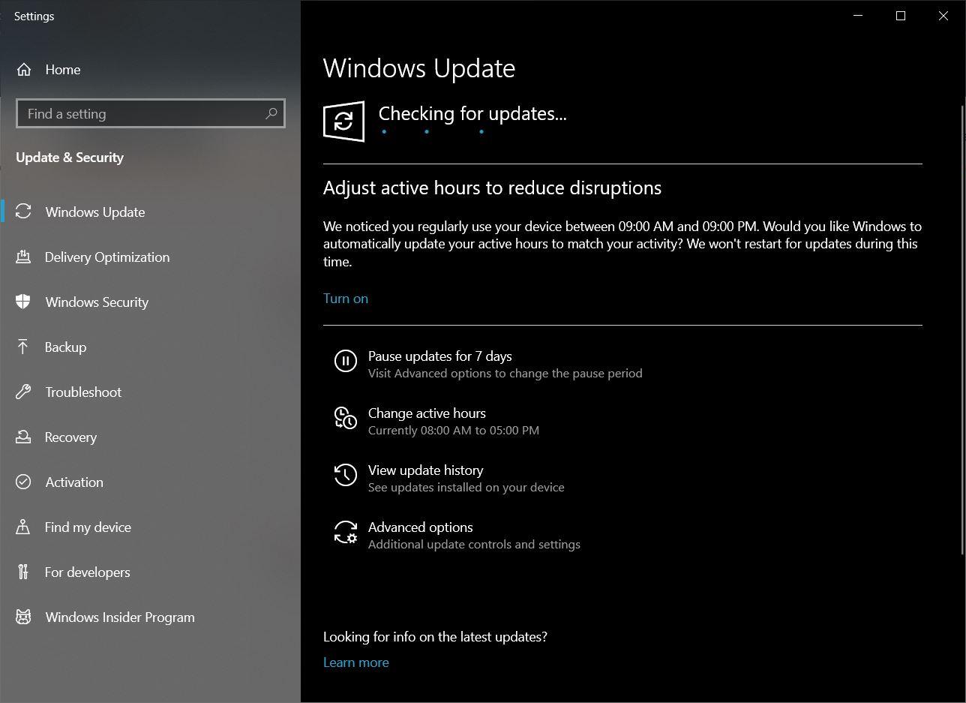
Task: Click 'Checking for updates...' status text
Action: (472, 113)
